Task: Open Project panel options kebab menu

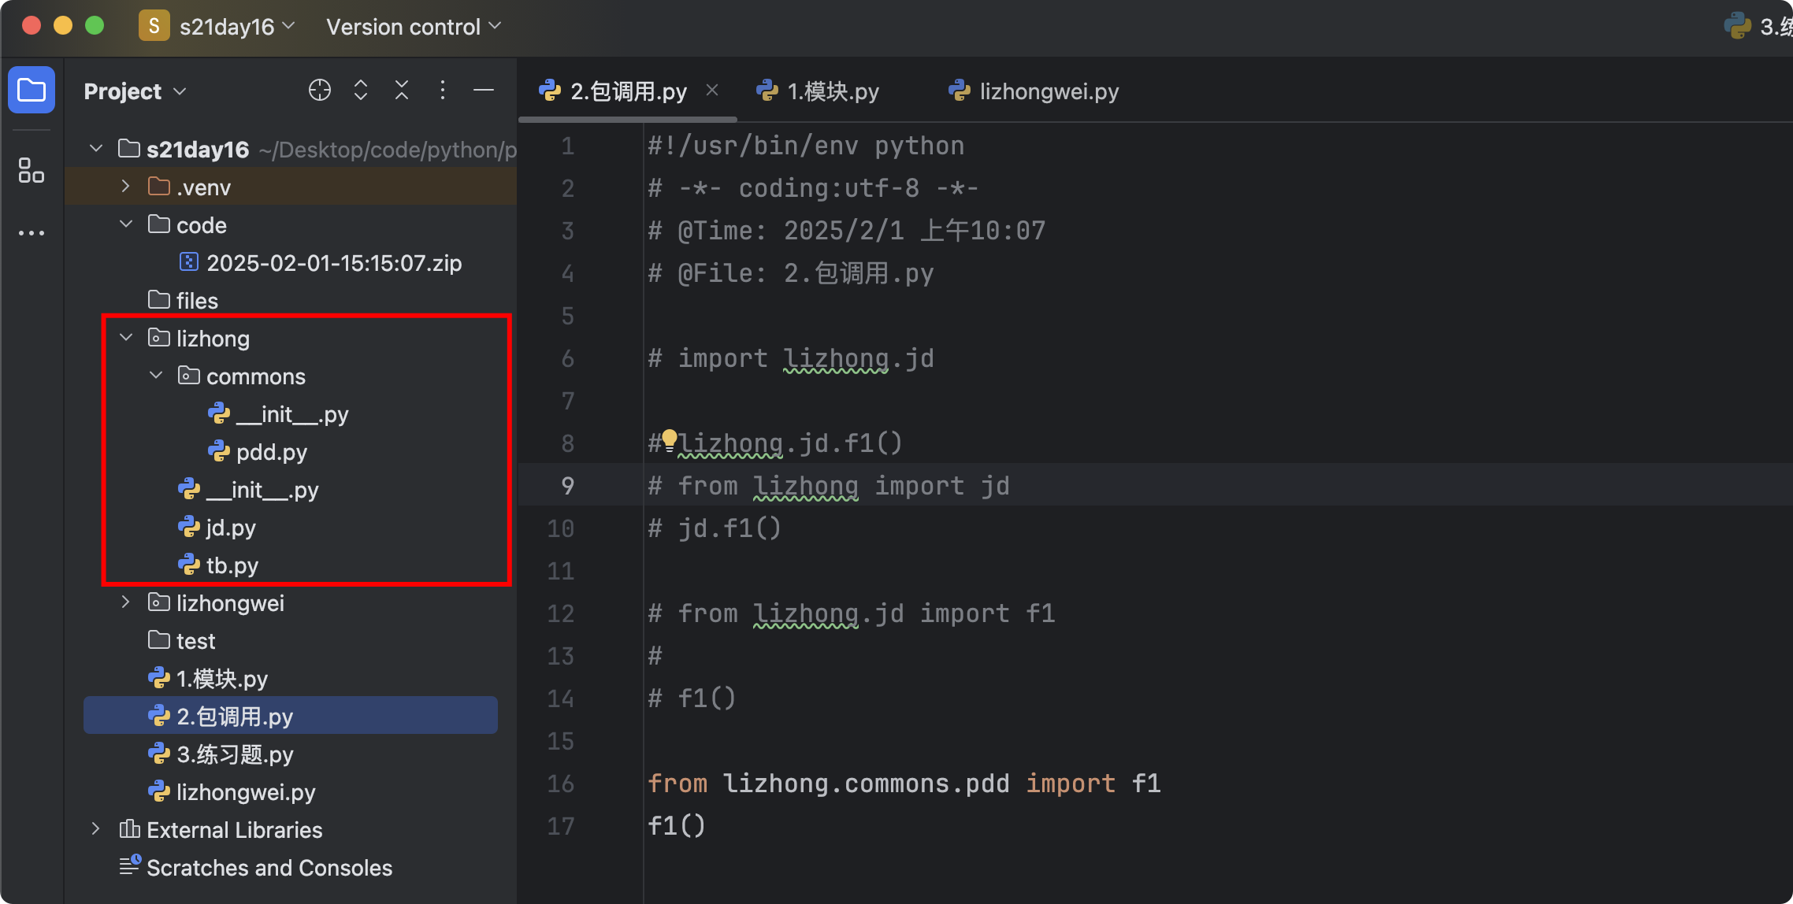Action: [443, 91]
